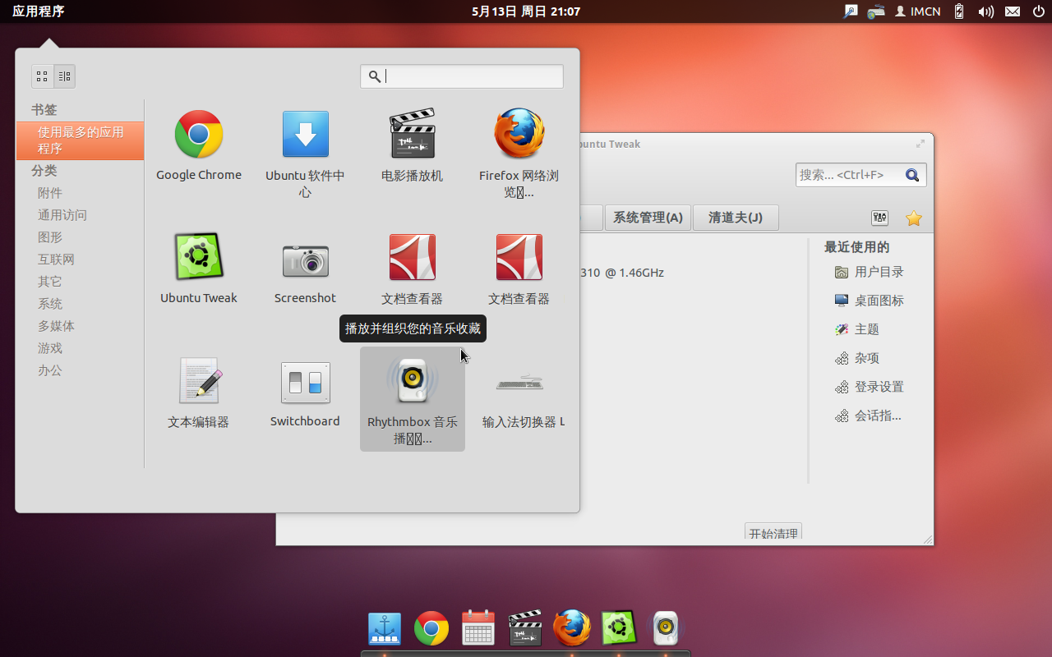Switch to grid view in application menu
Screen dimensions: 1052x657
43,76
